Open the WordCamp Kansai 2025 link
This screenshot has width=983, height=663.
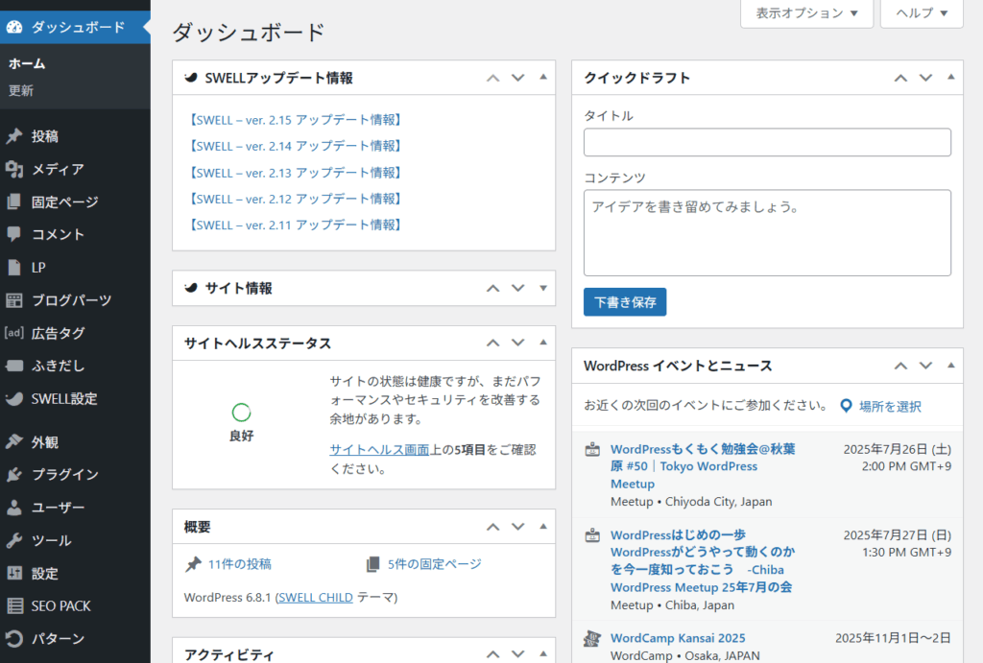tap(678, 638)
